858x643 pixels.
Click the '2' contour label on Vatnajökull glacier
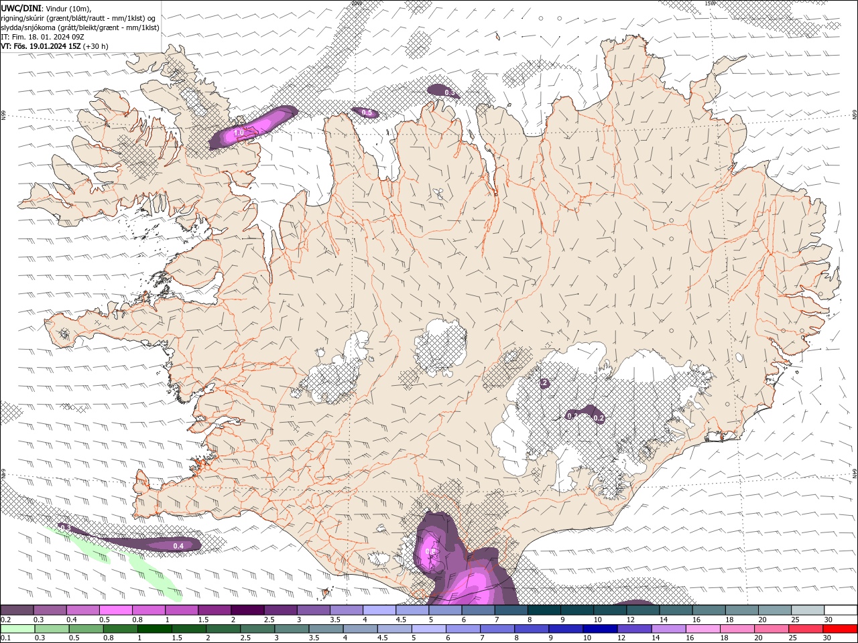pos(544,383)
